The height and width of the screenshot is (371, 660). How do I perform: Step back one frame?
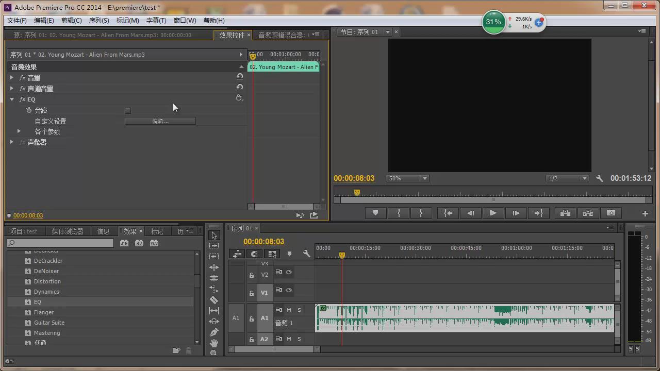pos(470,213)
